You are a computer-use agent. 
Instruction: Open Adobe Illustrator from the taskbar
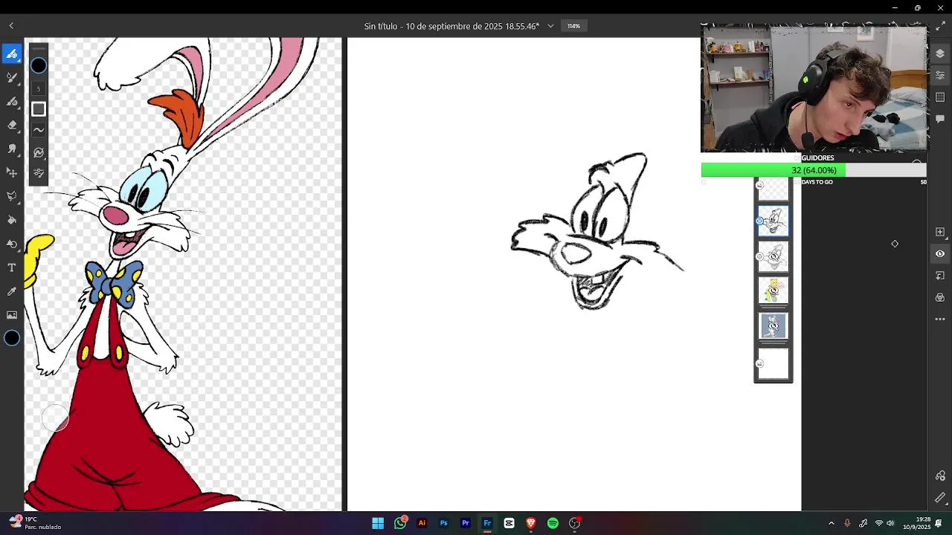pos(422,523)
